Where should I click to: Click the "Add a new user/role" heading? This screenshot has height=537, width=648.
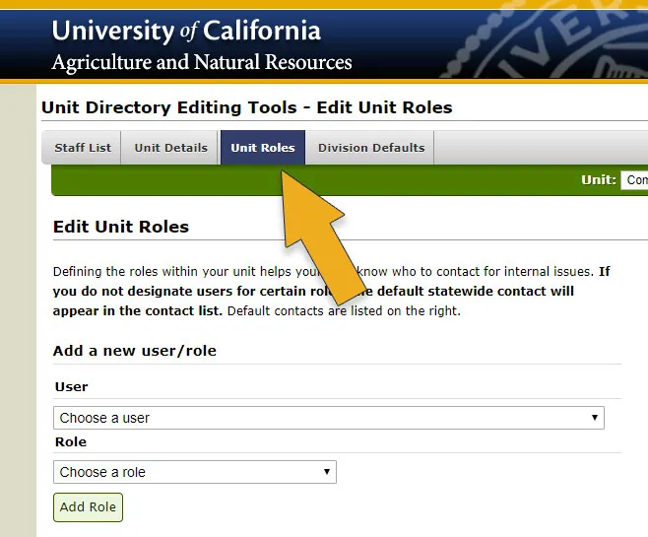(135, 351)
